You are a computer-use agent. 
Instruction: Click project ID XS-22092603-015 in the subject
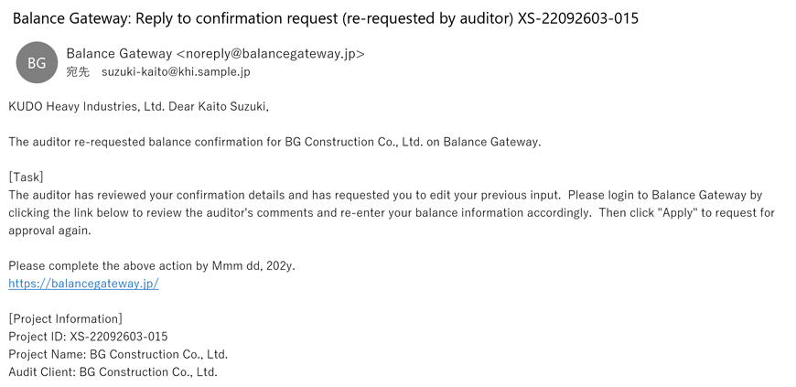[578, 18]
